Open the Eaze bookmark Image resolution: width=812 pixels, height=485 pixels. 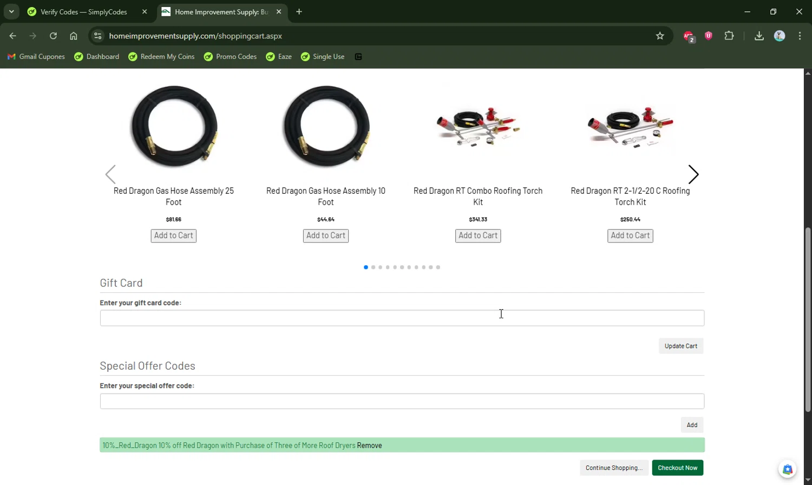(279, 56)
